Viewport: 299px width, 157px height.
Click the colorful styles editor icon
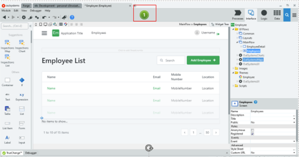pos(66,24)
